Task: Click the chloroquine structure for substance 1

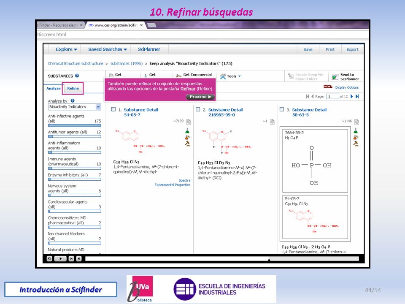Action: 140,141
